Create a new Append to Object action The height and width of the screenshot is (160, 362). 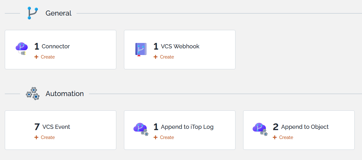click(283, 137)
